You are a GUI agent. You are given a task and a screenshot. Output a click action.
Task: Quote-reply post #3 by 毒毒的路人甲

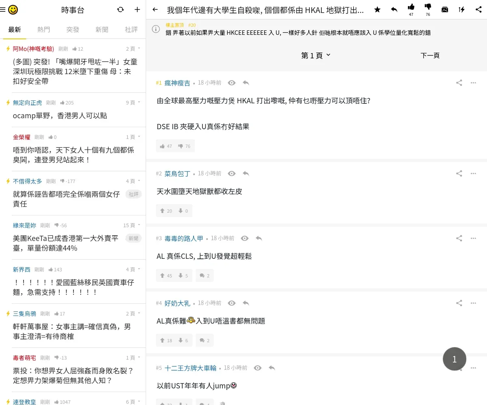click(x=259, y=238)
